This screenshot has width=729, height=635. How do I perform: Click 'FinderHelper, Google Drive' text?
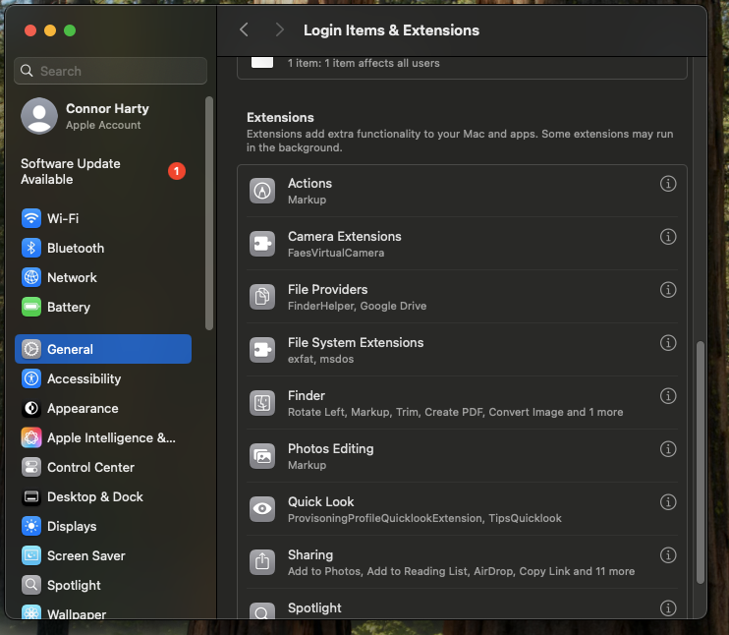click(357, 306)
